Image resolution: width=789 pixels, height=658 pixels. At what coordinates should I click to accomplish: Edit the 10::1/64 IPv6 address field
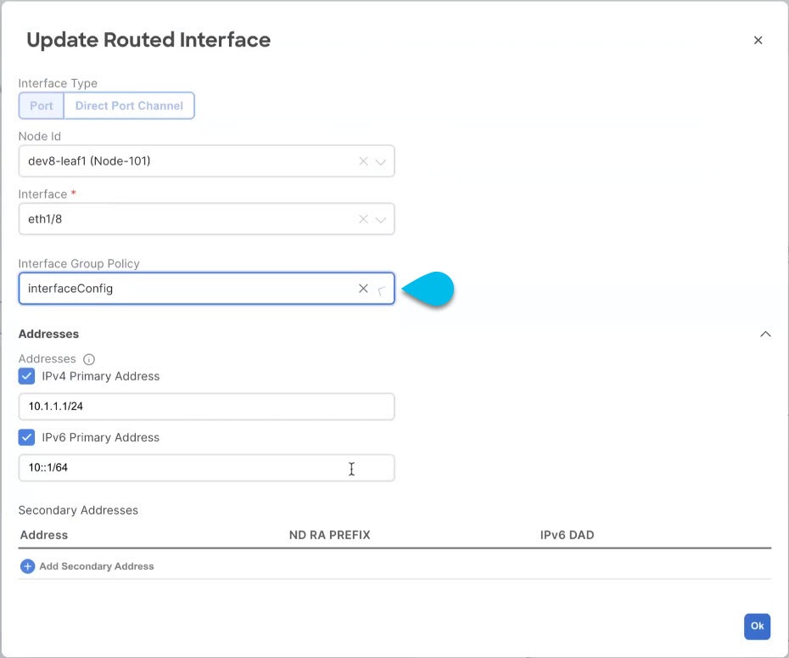206,468
